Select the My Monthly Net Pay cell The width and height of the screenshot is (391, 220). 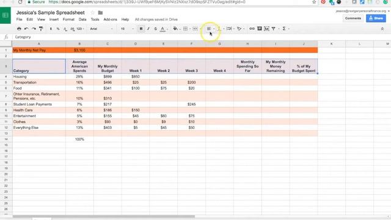tap(39, 50)
